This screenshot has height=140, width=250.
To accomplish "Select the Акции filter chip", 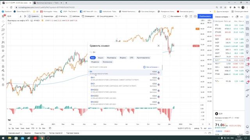I will click(101, 58).
